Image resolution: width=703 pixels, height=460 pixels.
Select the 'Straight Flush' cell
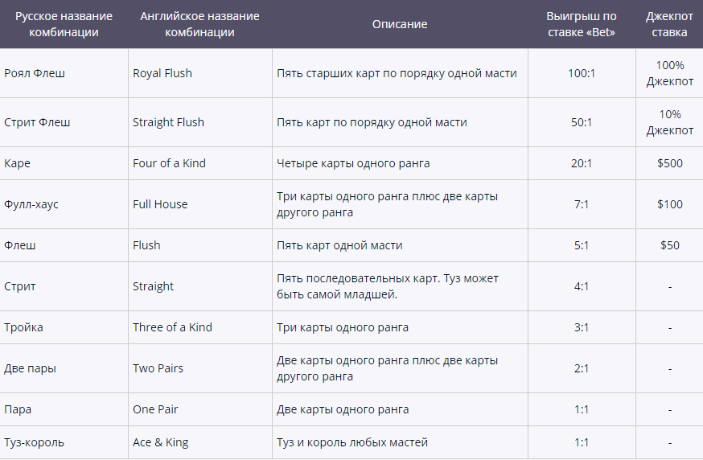click(x=168, y=122)
